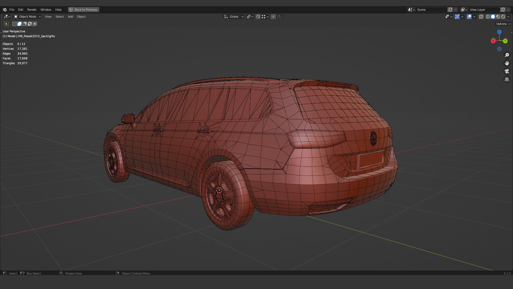The width and height of the screenshot is (513, 289).
Task: Open Global transform orientation dropdown
Action: [x=234, y=17]
